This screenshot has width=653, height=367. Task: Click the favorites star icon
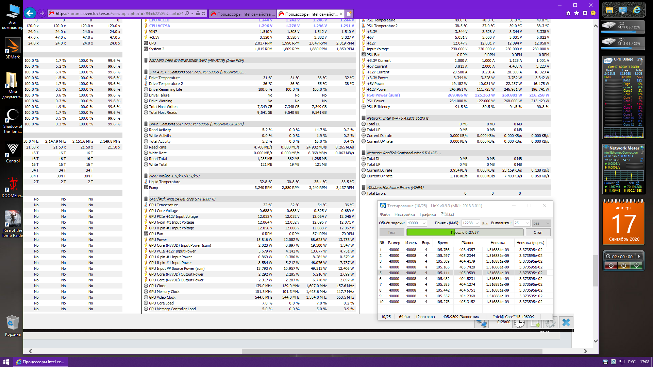coord(576,13)
